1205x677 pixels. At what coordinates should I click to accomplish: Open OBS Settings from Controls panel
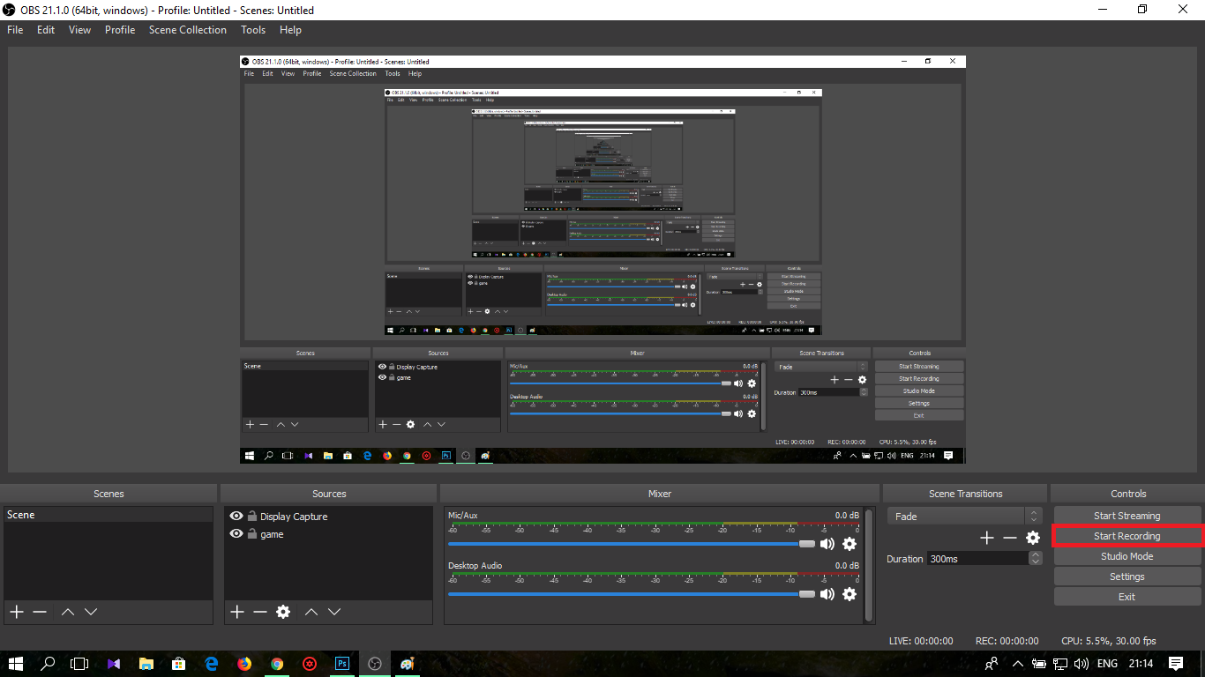pyautogui.click(x=1127, y=577)
